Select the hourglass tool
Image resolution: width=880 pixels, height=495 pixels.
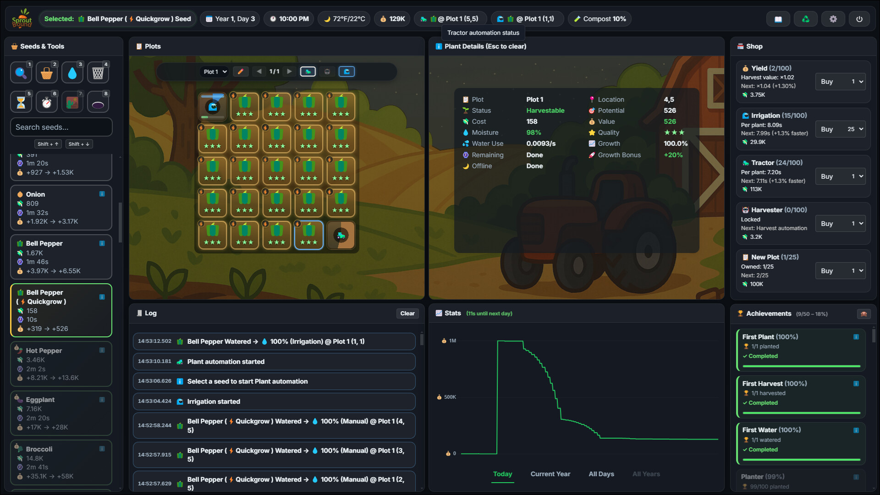(x=21, y=102)
